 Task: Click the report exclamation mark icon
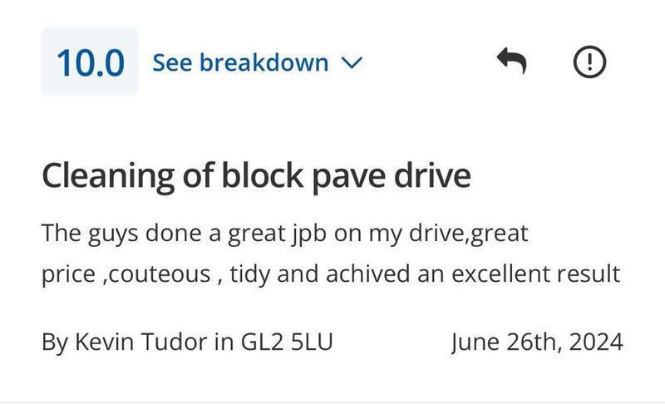(x=589, y=61)
